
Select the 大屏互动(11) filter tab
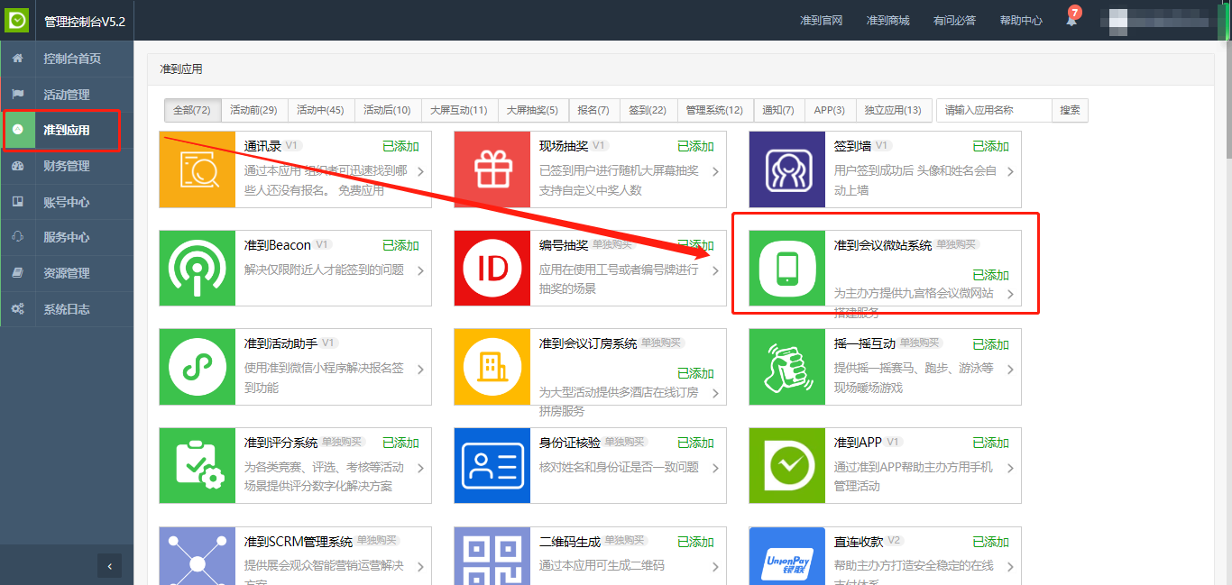[x=458, y=110]
